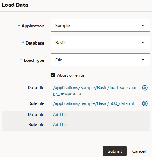Click the 'Basic' value in Database field
152x157 pixels.
pos(60,43)
